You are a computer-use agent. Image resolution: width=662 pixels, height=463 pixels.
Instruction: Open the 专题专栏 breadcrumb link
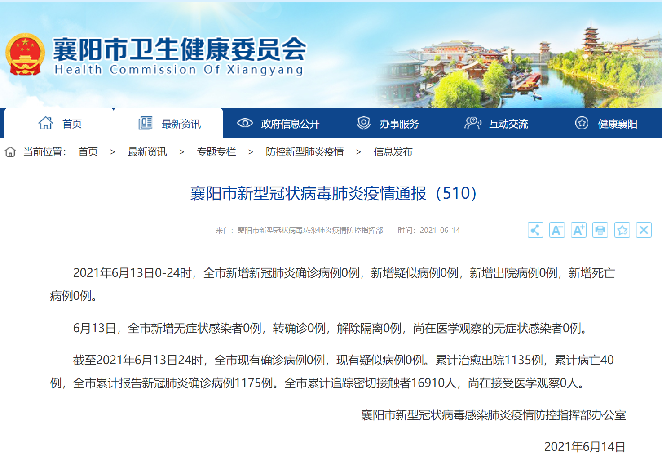tap(216, 152)
